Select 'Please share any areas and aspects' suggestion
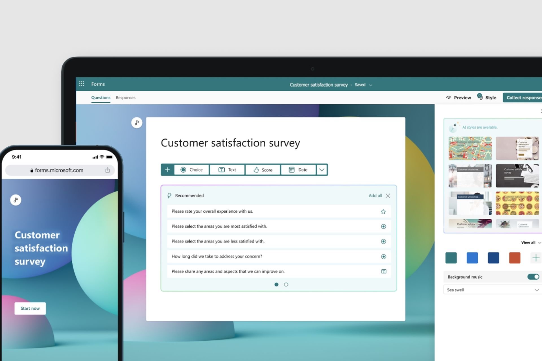 pyautogui.click(x=279, y=271)
